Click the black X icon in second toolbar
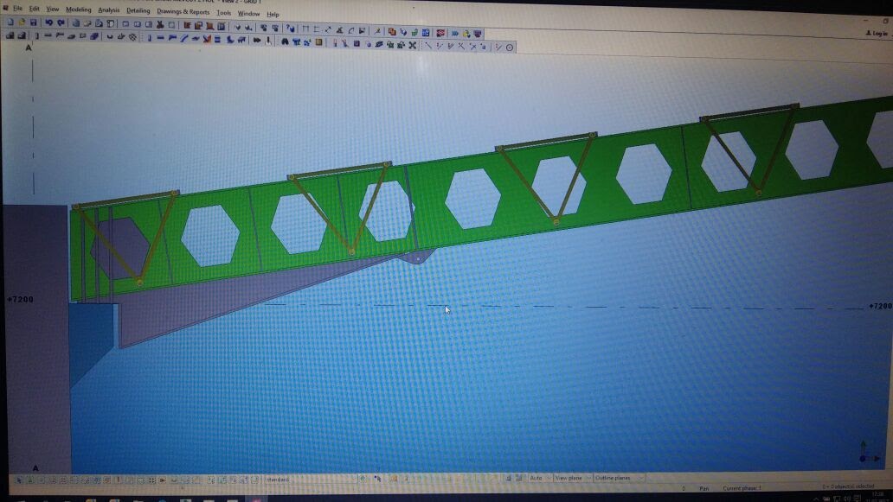This screenshot has height=502, width=893. (x=413, y=45)
